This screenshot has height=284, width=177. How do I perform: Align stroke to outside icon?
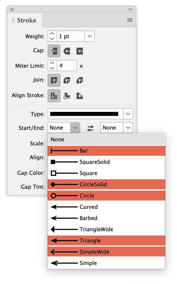(x=80, y=96)
